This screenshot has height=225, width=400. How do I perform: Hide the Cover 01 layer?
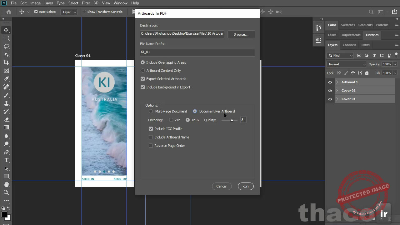330,99
